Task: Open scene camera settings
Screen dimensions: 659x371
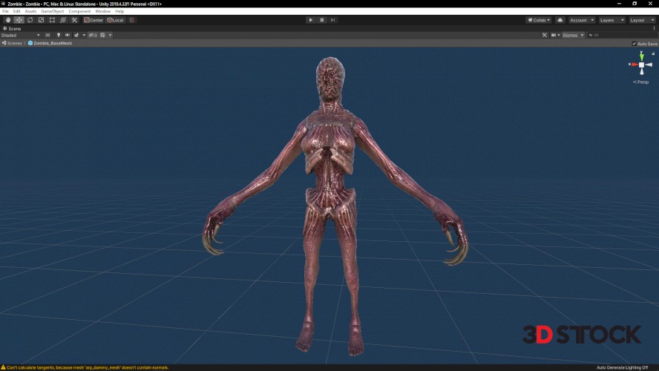Action: [555, 36]
